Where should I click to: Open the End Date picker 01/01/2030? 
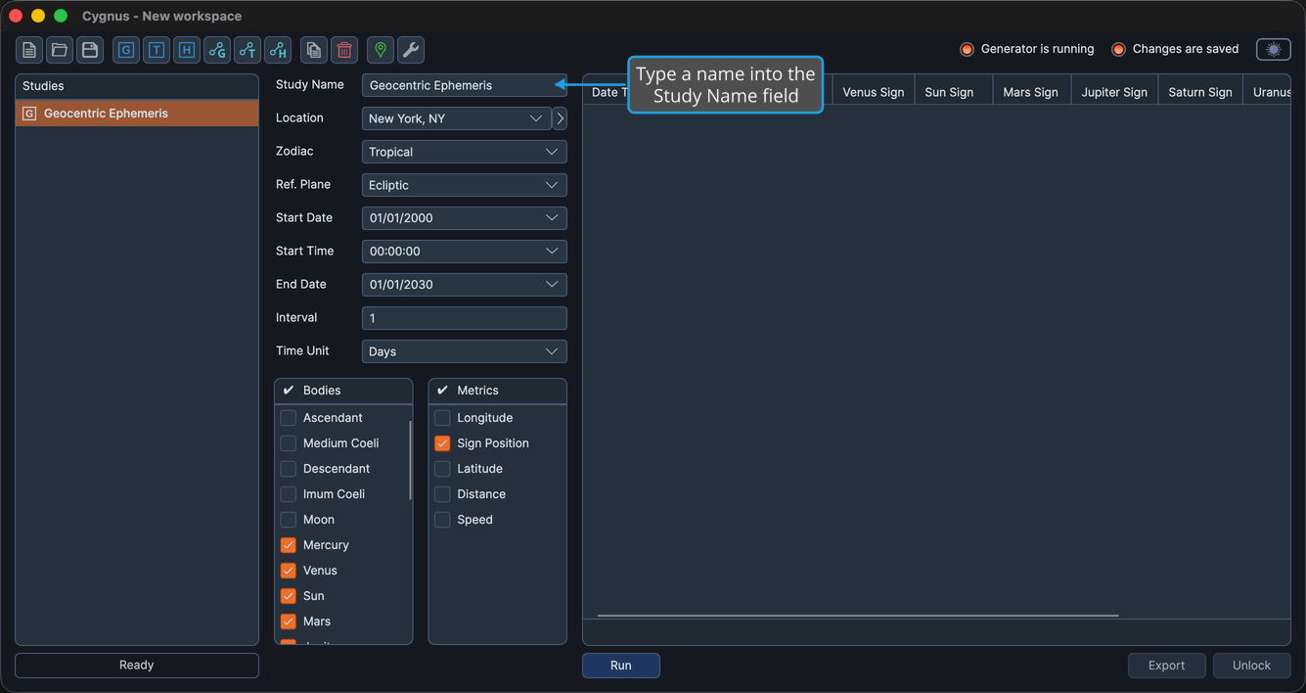pos(465,285)
